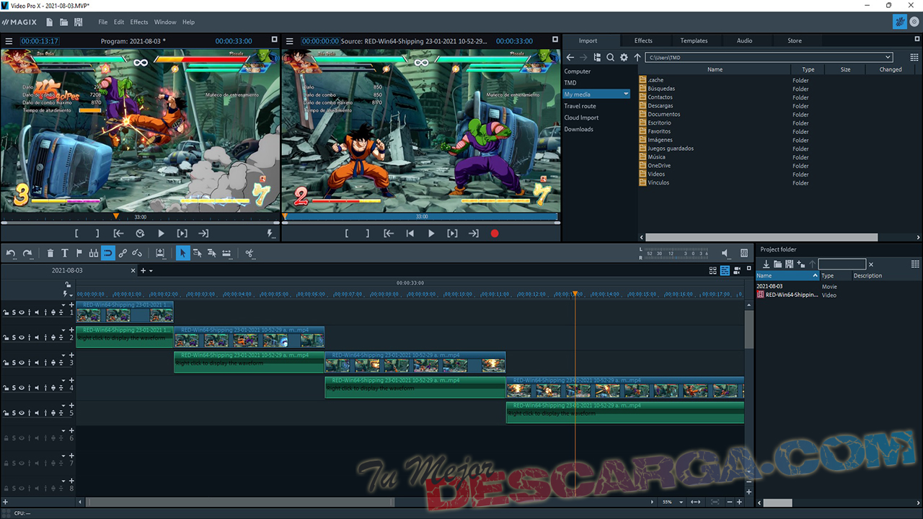
Task: Select the stretch mouse mode tool
Action: coord(226,253)
